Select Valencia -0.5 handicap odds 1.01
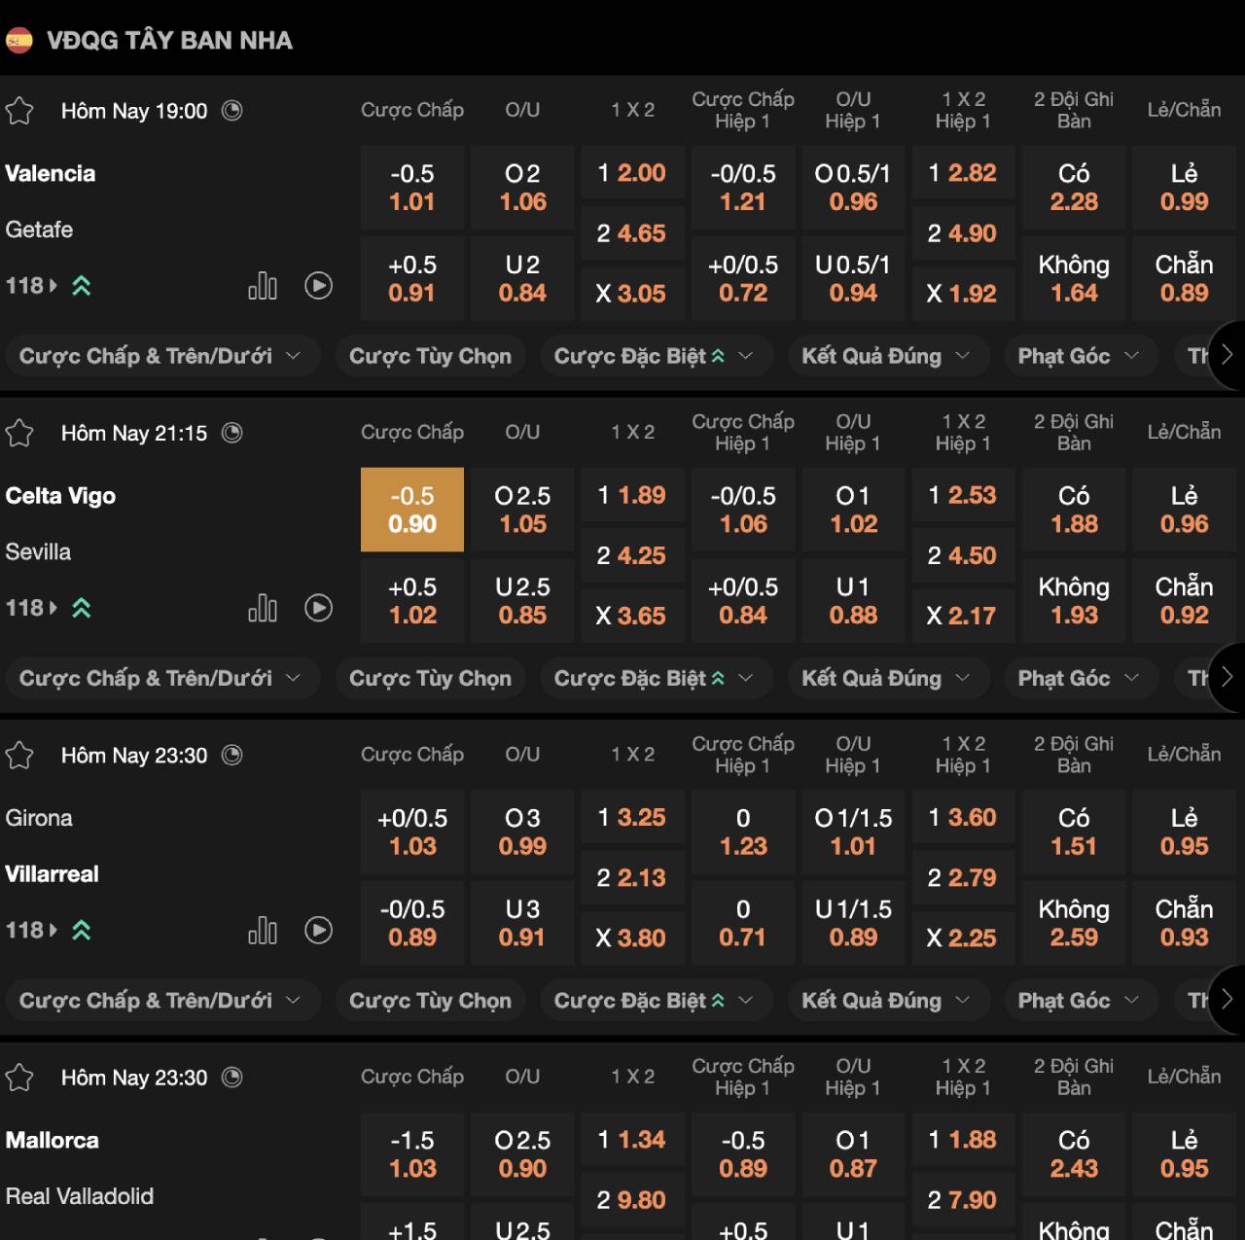1245x1240 pixels. [x=412, y=188]
